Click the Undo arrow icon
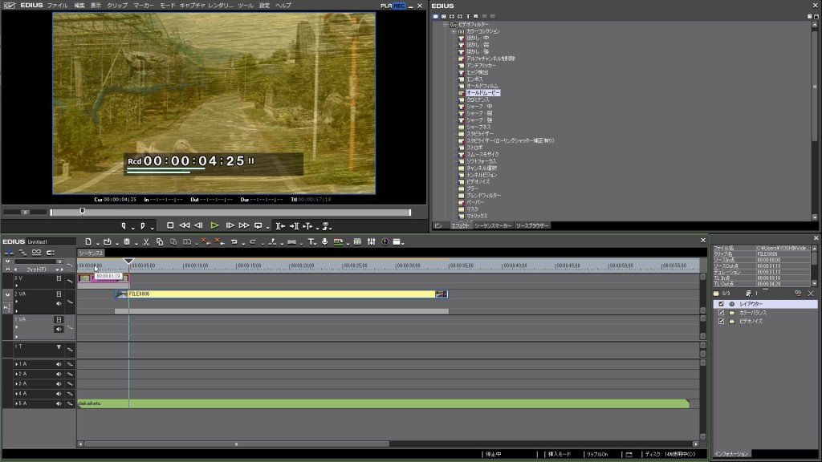The width and height of the screenshot is (822, 462). (x=234, y=242)
